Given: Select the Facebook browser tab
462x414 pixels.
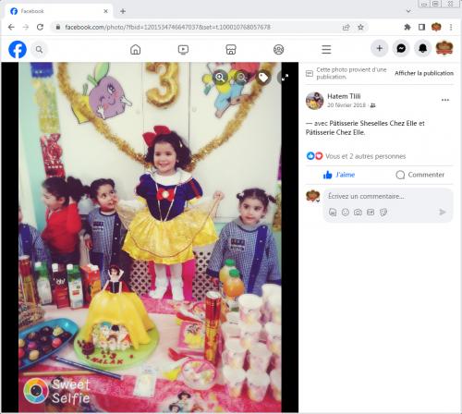Looking at the screenshot, I should point(58,11).
